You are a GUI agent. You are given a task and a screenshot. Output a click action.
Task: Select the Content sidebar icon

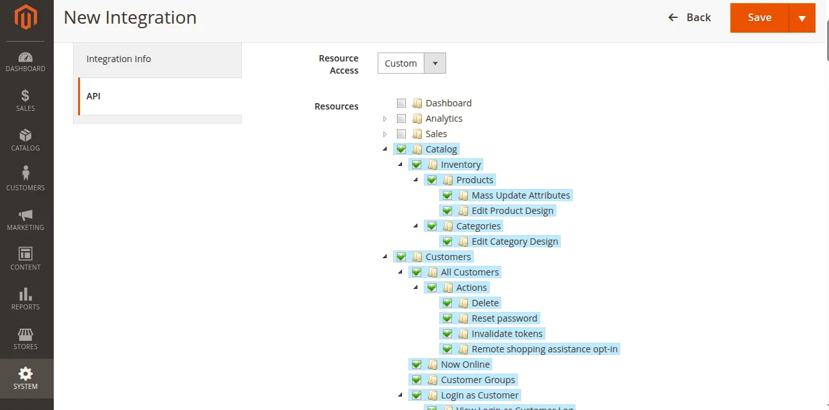[x=26, y=260]
